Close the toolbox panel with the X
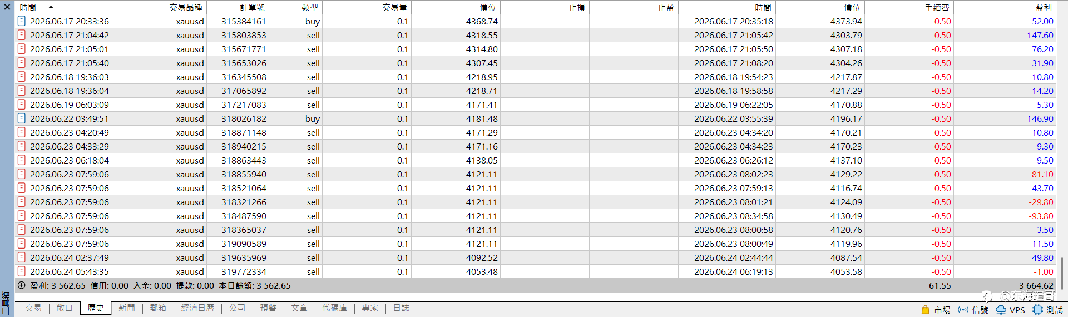1068x317 pixels. [x=7, y=7]
